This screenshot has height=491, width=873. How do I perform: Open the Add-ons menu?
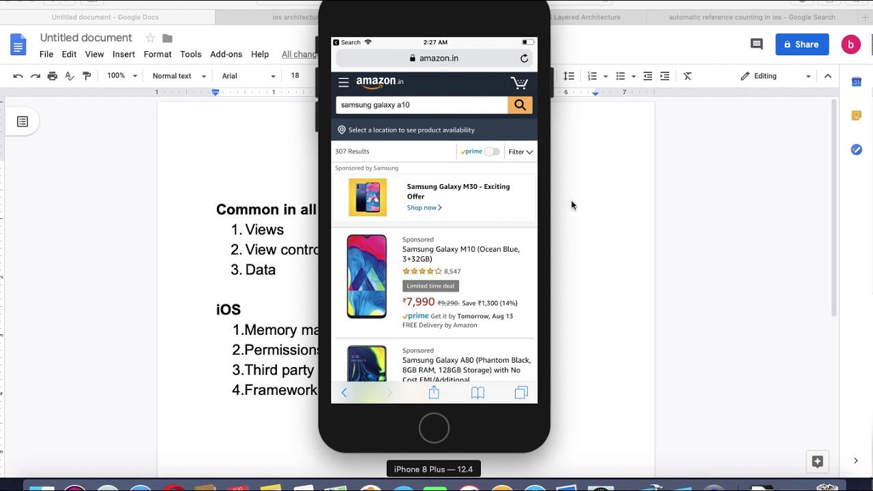coord(226,55)
